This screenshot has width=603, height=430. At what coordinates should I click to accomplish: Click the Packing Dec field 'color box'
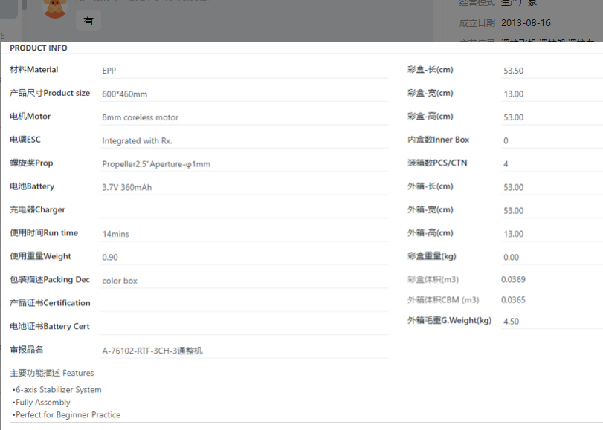[244, 281]
